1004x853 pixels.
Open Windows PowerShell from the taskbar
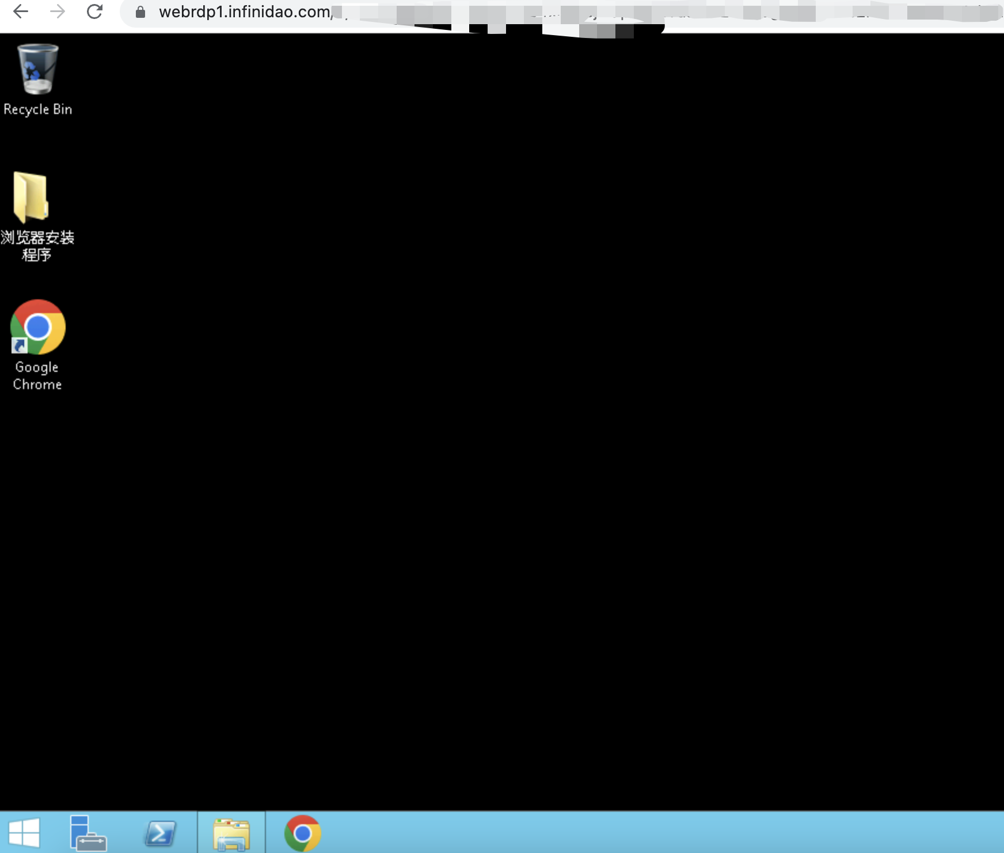(159, 833)
